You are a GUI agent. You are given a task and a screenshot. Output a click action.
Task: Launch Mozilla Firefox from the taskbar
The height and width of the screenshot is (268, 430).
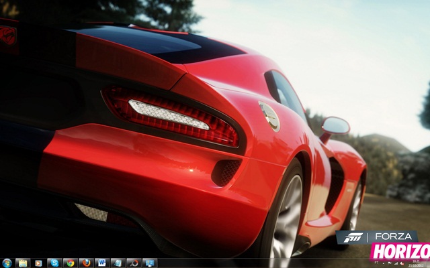click(x=86, y=263)
